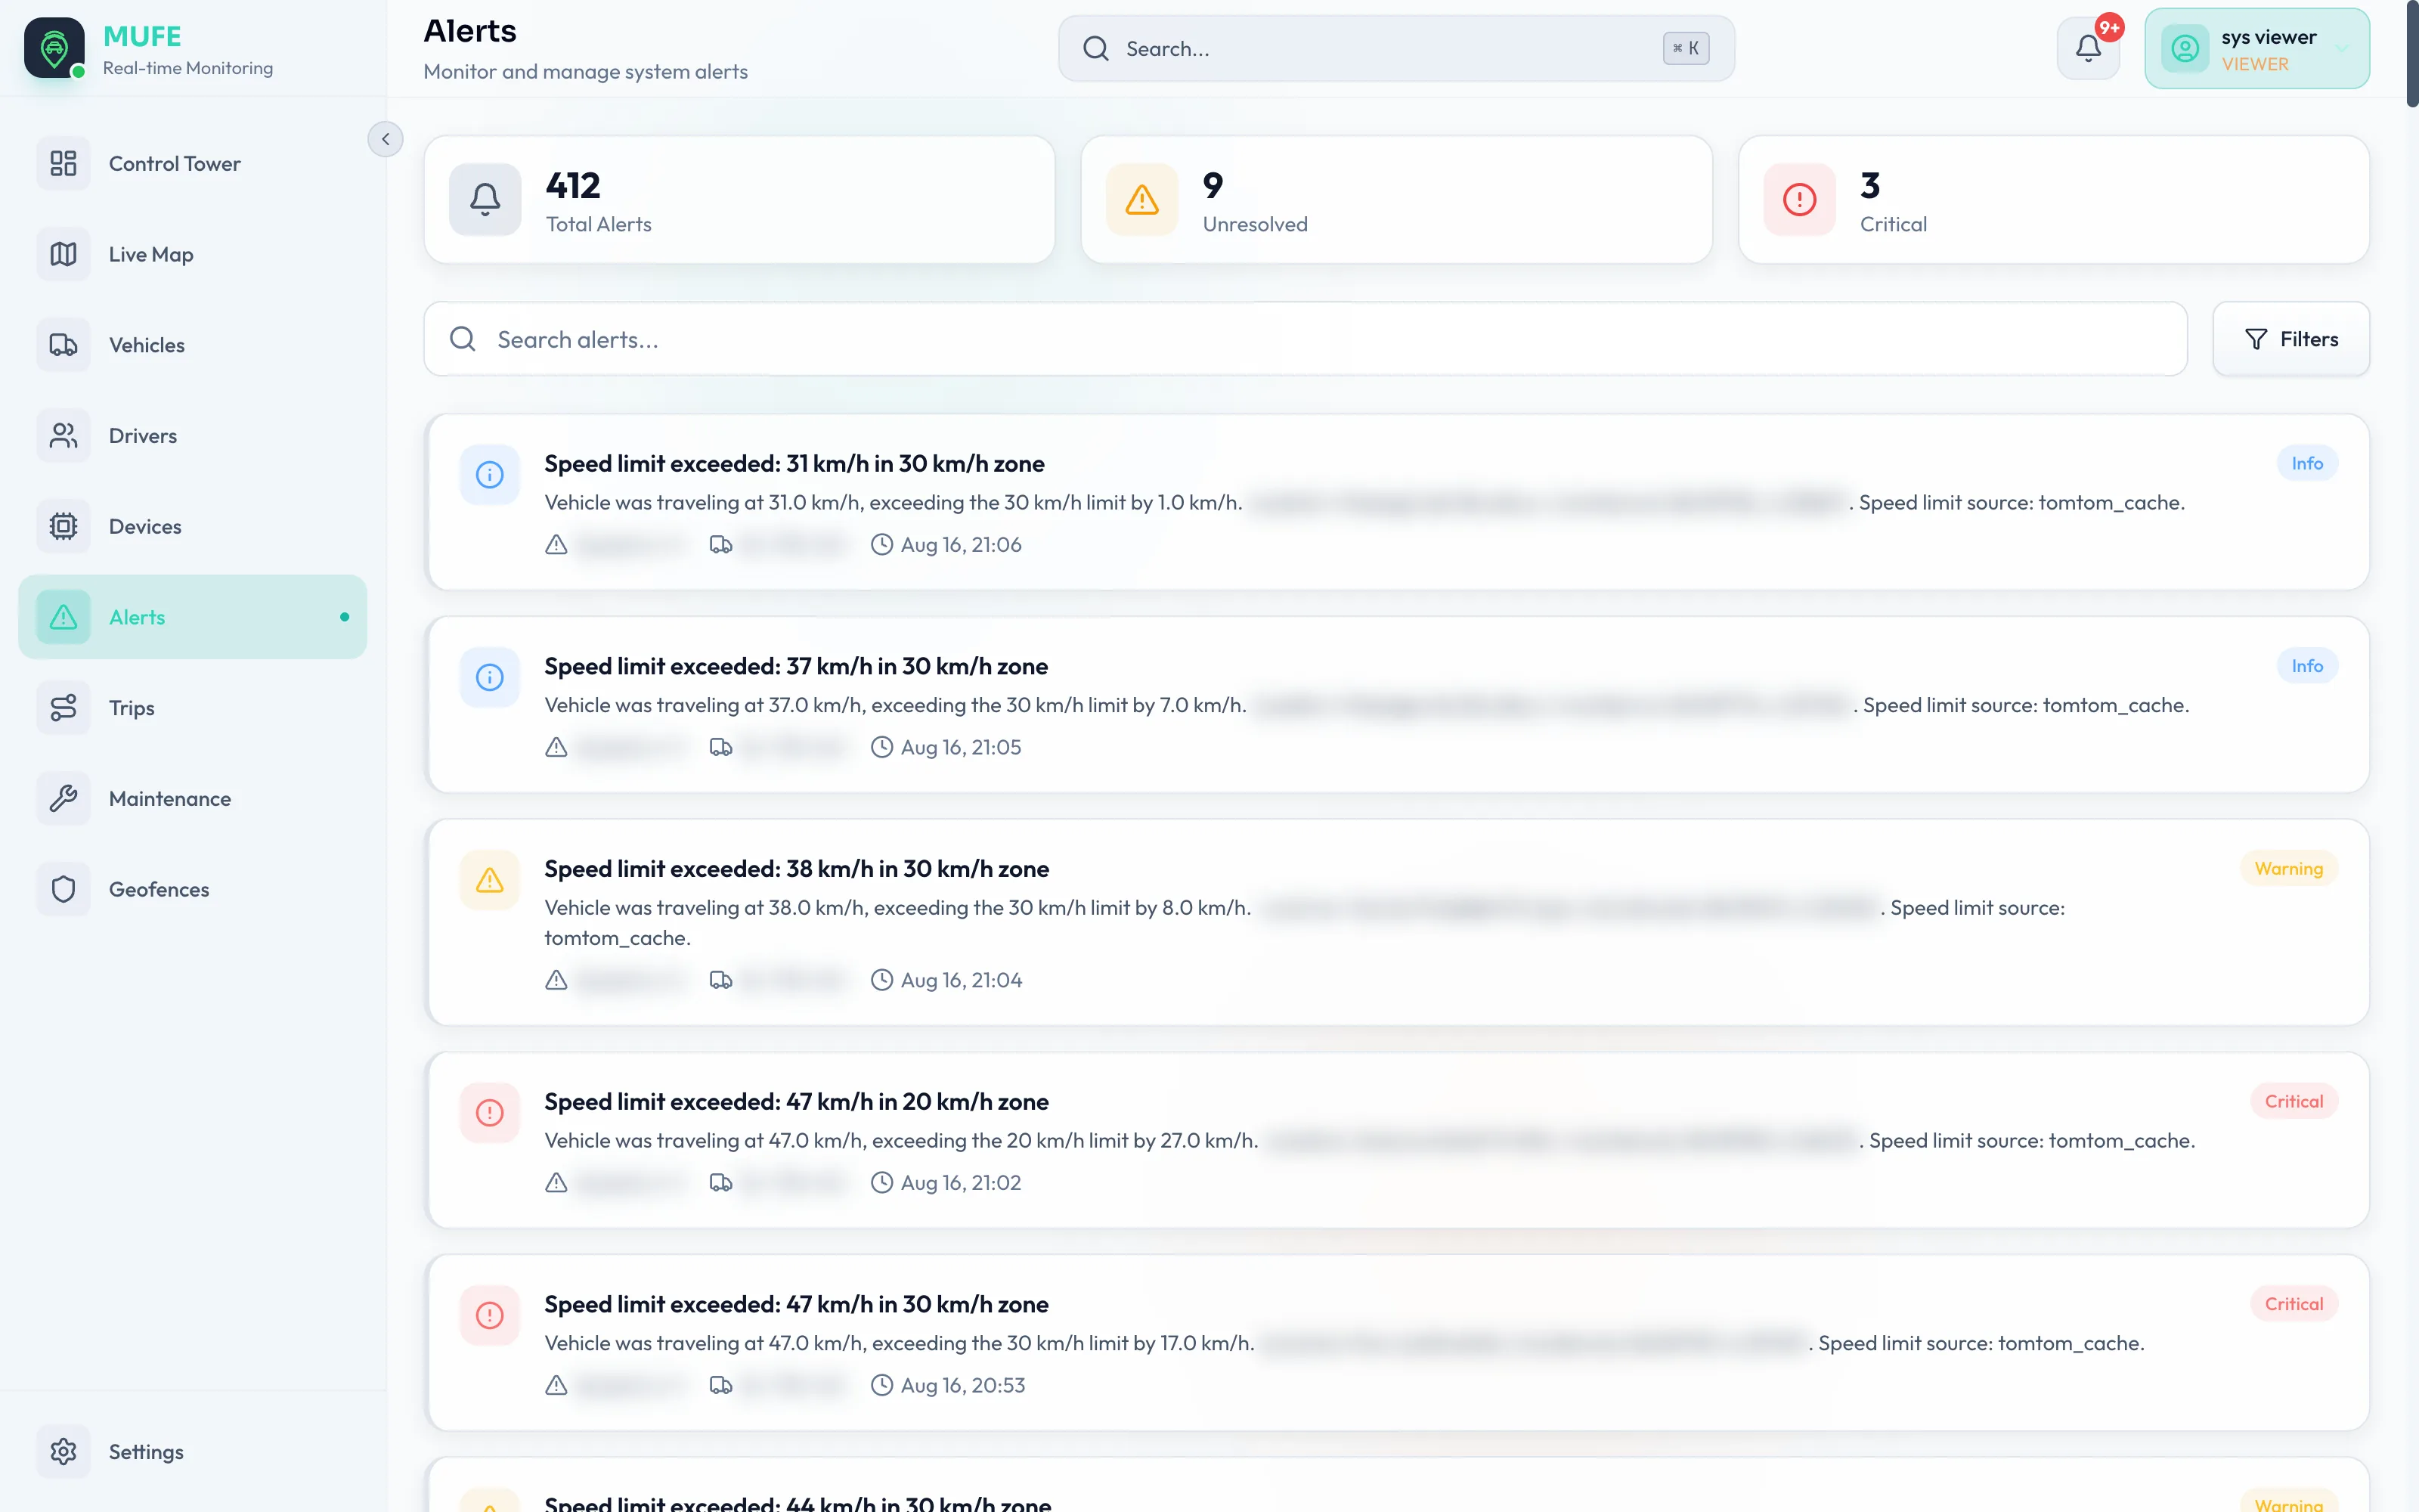Click the Live Map map icon
This screenshot has height=1512, width=2419.
pos(64,254)
